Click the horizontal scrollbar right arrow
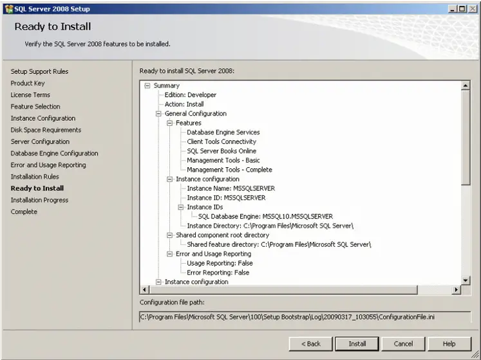Screen dimensions: 481x360 (x=457, y=289)
